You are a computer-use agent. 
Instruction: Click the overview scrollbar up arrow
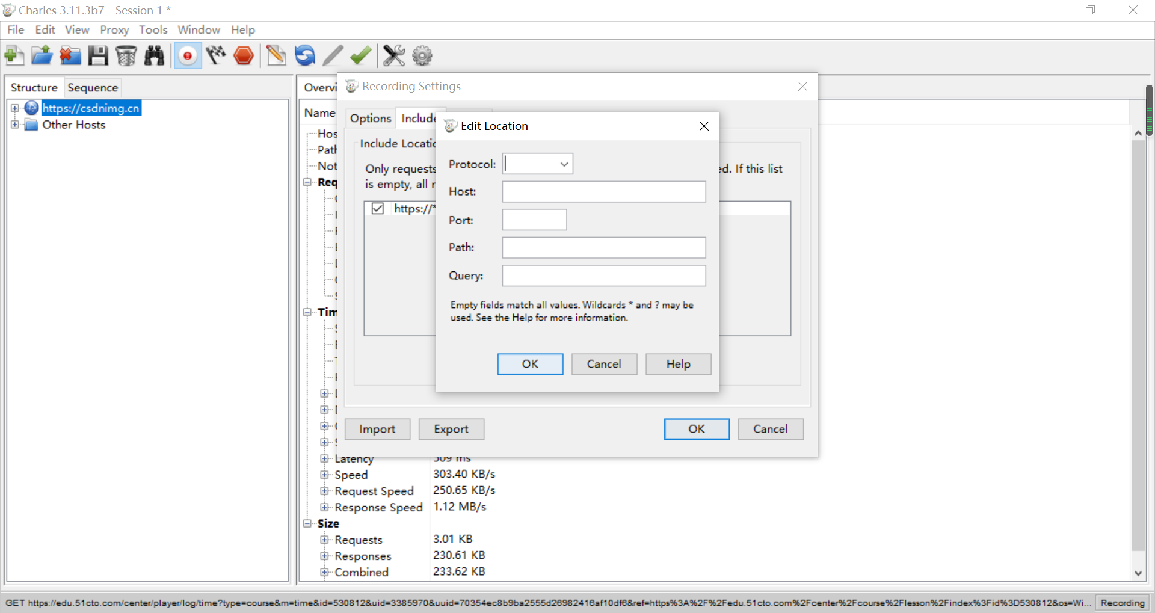(1138, 134)
